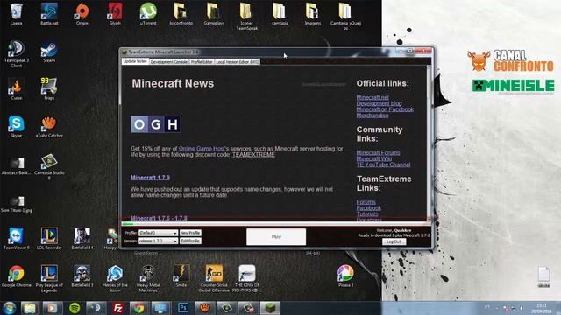Open the Development blog link

coord(379,103)
